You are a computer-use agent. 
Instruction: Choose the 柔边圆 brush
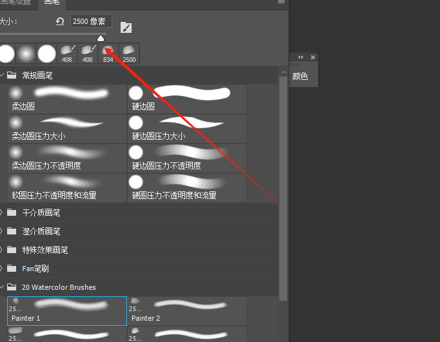[x=67, y=99]
